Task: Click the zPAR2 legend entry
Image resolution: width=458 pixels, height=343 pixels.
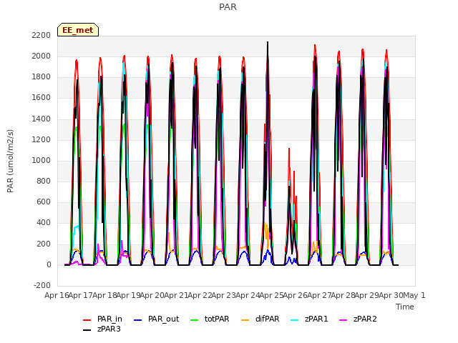Action: click(x=358, y=319)
